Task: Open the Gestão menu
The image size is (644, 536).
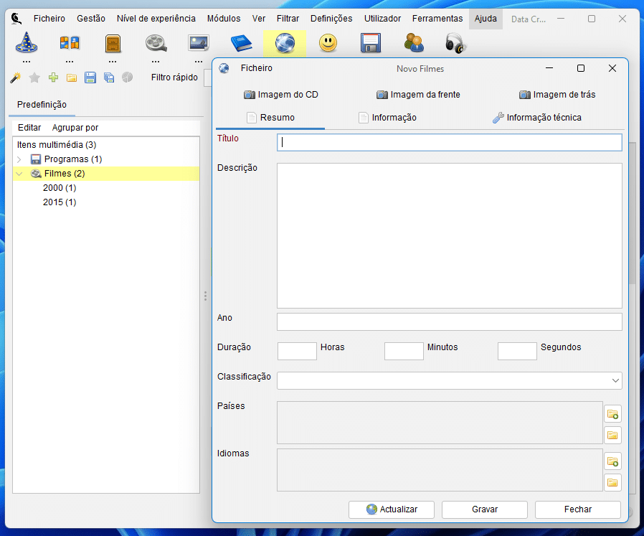Action: [x=91, y=19]
